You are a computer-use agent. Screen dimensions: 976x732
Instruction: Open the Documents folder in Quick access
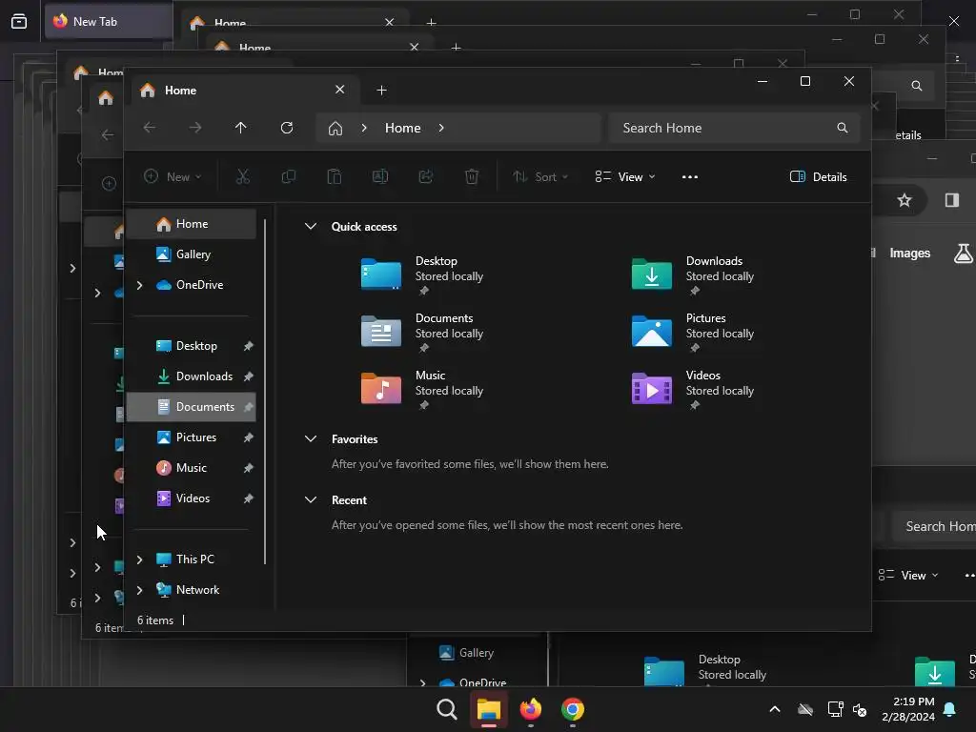(x=421, y=332)
